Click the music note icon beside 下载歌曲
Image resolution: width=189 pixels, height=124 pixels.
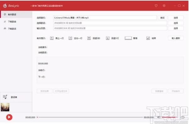[5, 22]
